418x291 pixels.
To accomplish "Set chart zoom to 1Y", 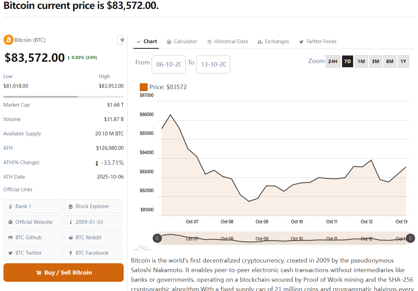I will point(404,61).
